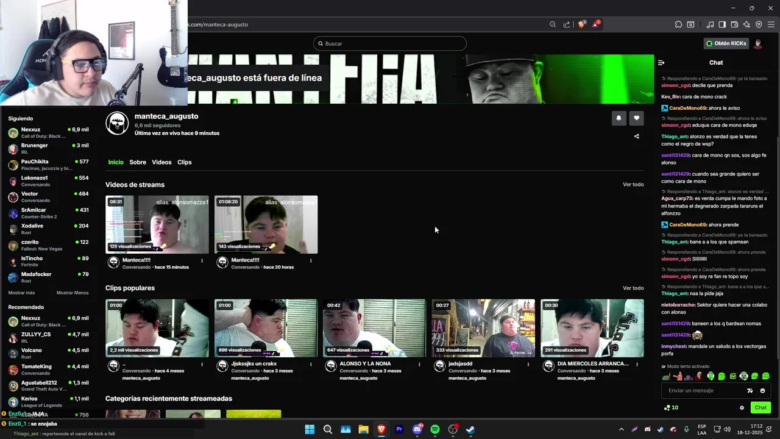
Task: Click the Obtén KICKs button
Action: pos(726,43)
